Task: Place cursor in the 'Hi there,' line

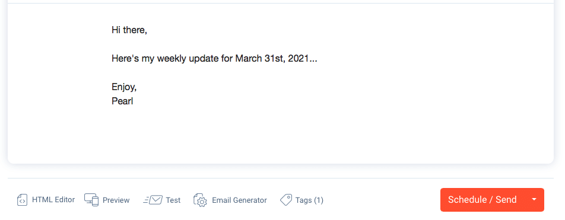Action: coord(129,30)
